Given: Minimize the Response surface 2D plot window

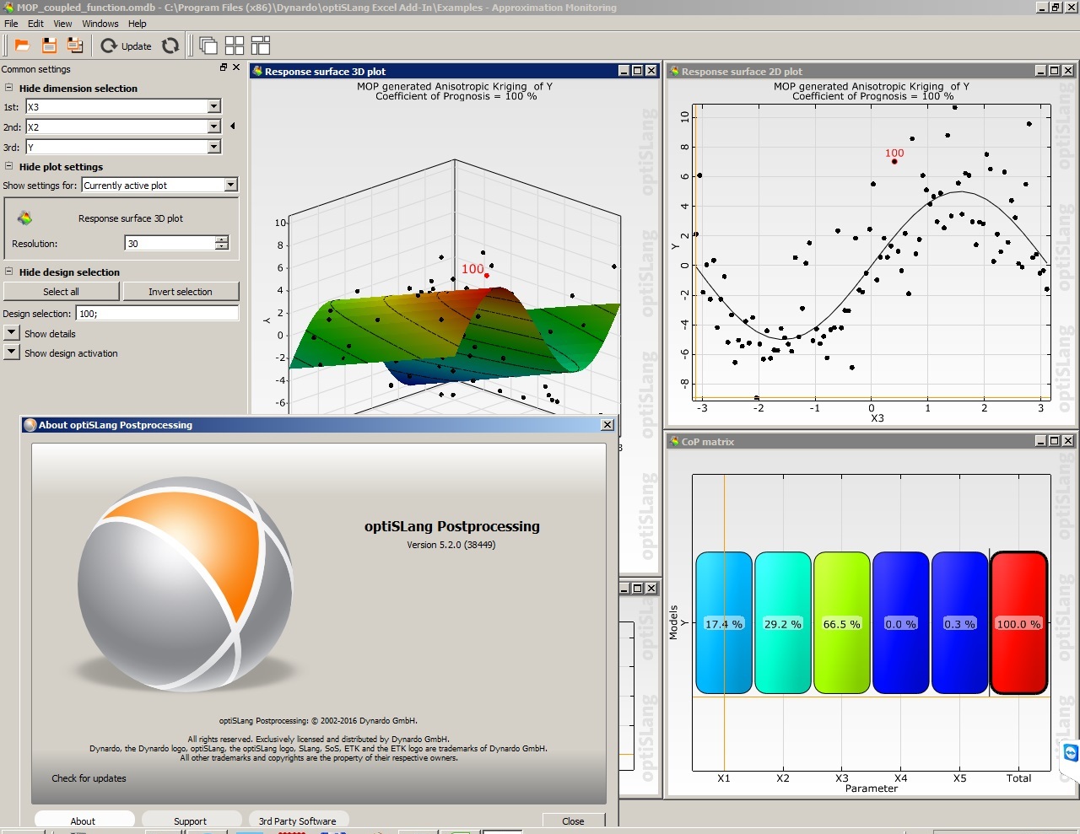Looking at the screenshot, I should (x=1040, y=71).
